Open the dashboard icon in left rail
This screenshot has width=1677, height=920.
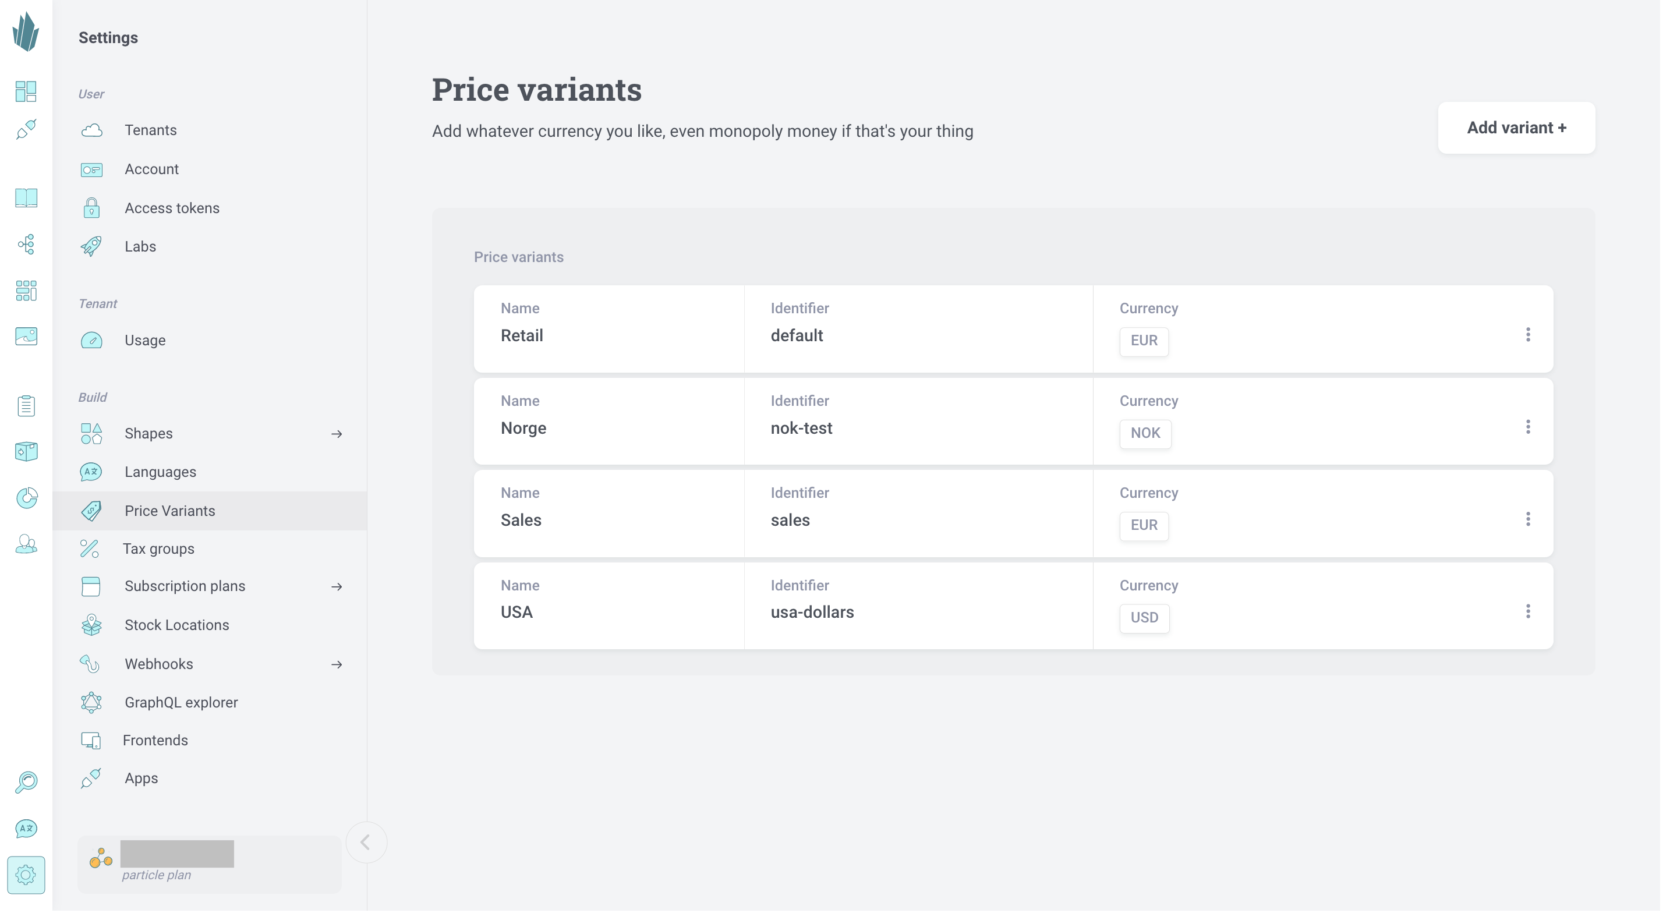26,91
